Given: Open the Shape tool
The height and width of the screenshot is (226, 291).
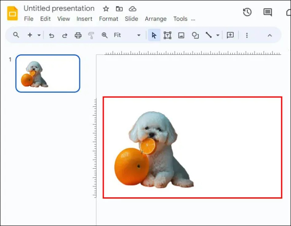Looking at the screenshot, I should tap(195, 35).
